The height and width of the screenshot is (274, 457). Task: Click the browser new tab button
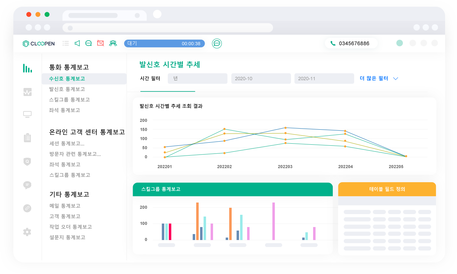(x=157, y=14)
